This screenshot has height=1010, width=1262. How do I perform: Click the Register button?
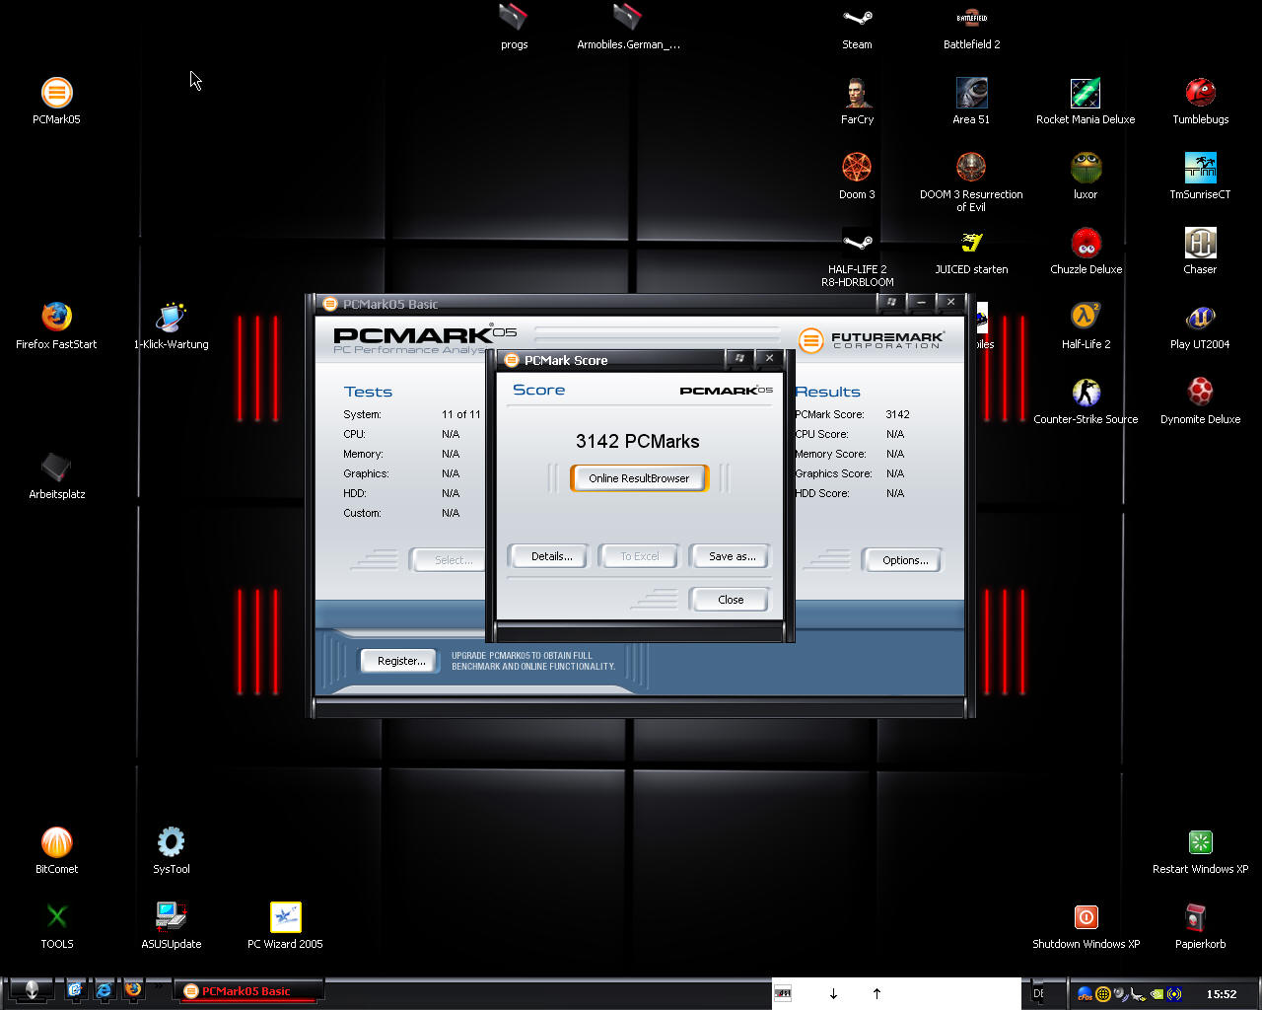coord(400,661)
